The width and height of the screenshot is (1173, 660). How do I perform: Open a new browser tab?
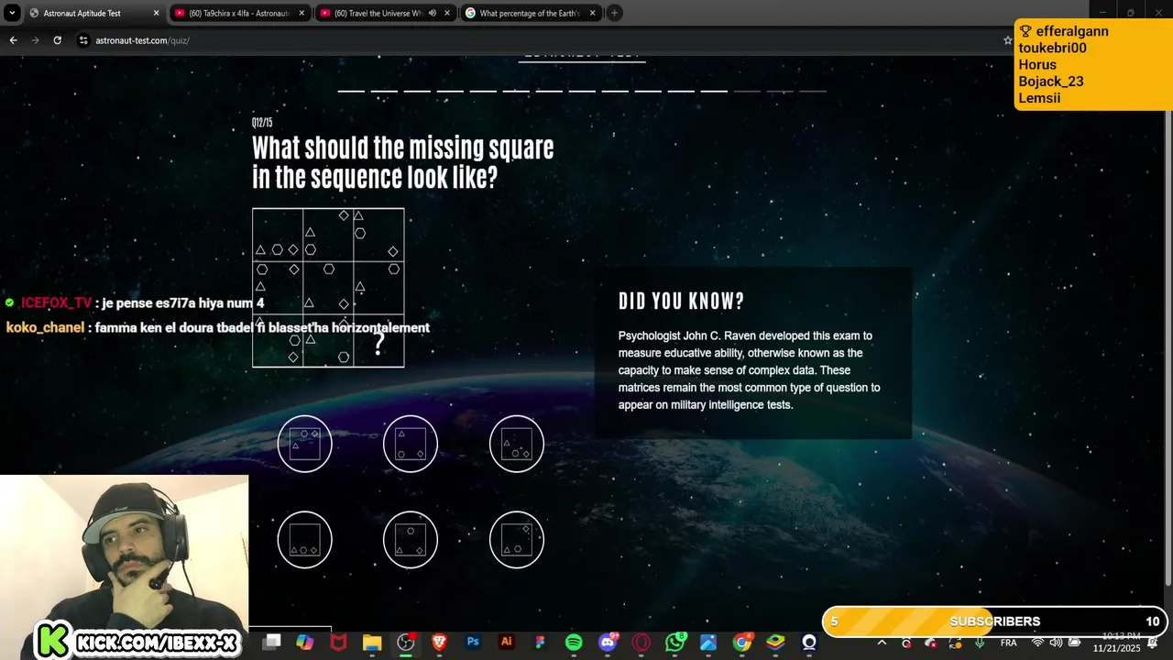pos(615,13)
